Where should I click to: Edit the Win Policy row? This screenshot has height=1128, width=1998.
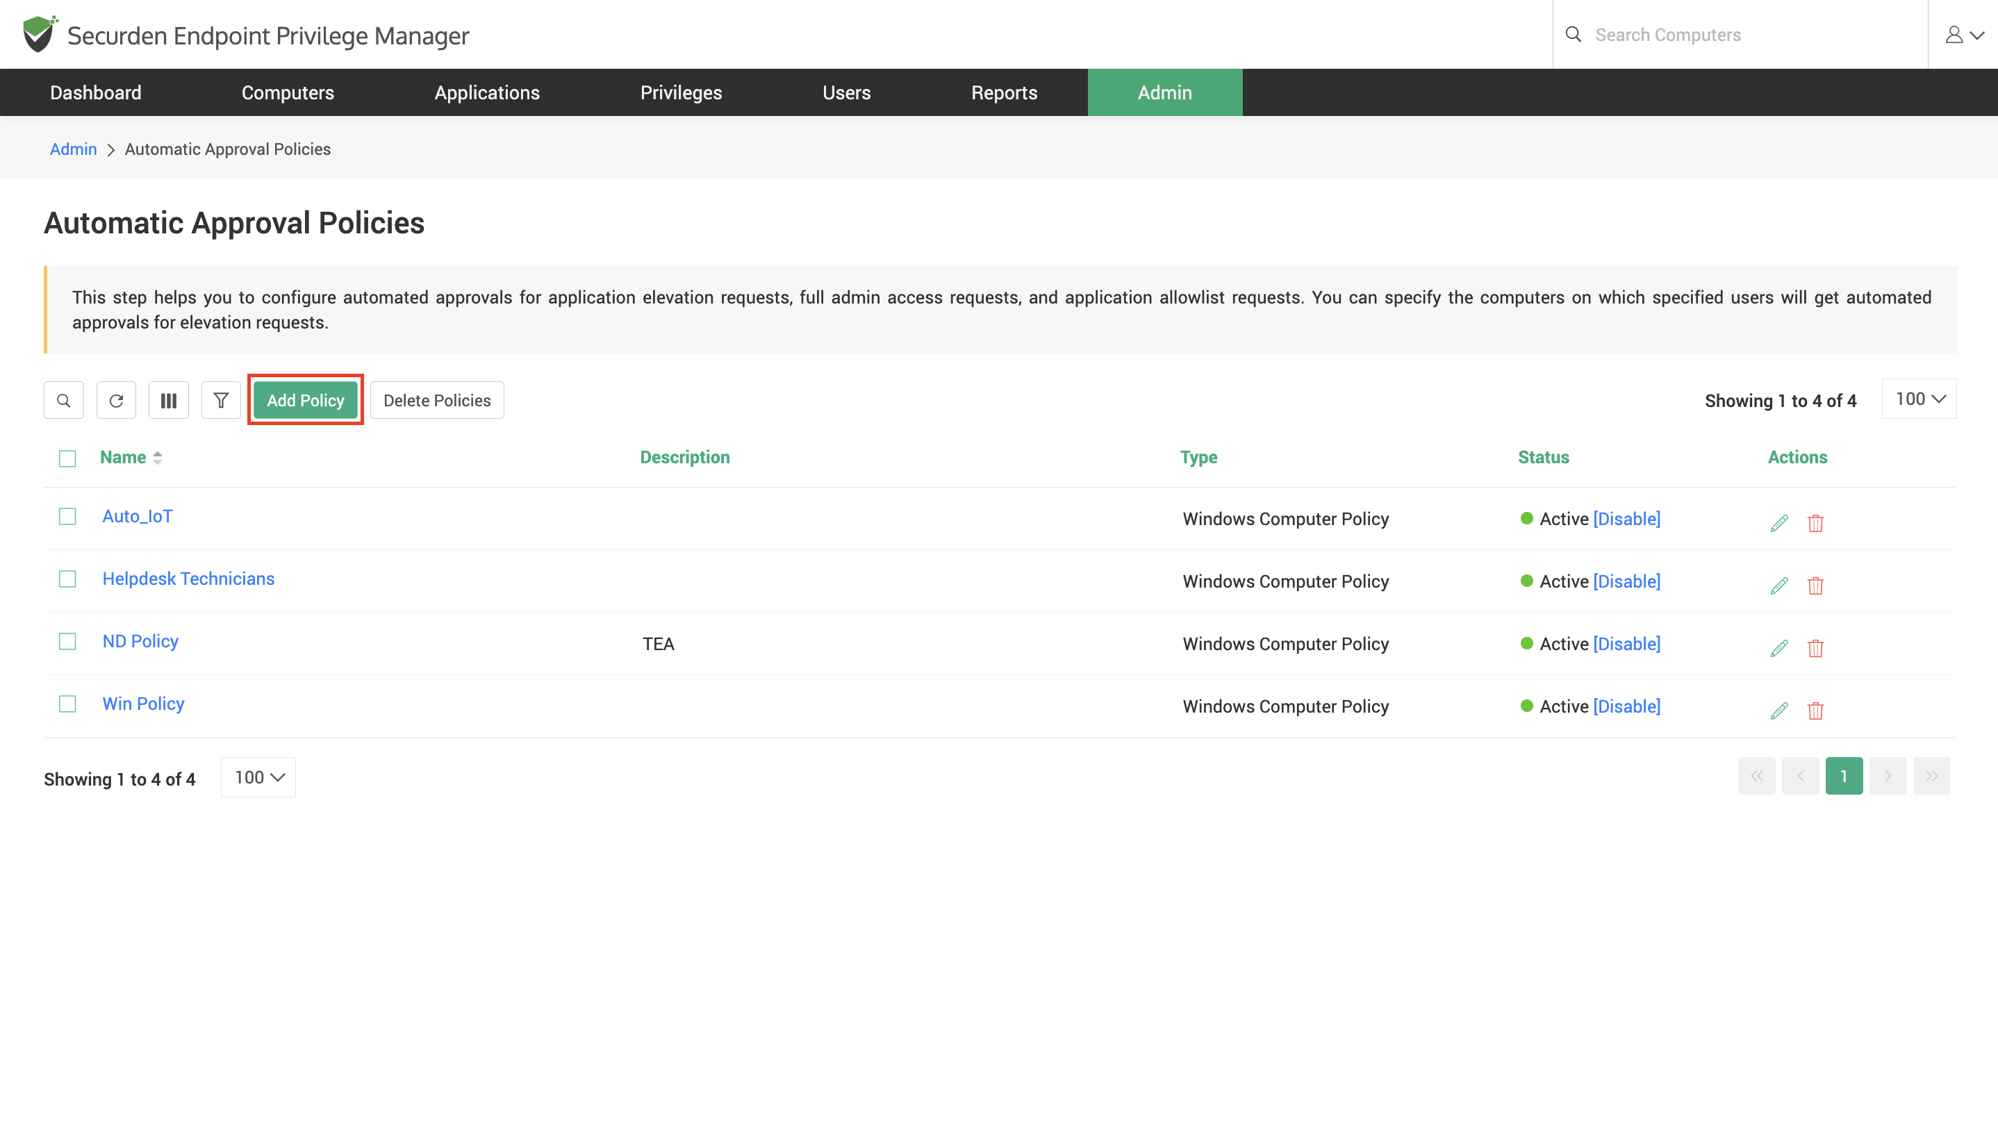1779,710
